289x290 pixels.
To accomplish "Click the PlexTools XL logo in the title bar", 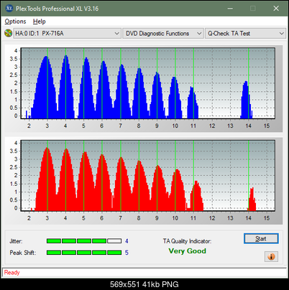I will click(x=9, y=9).
